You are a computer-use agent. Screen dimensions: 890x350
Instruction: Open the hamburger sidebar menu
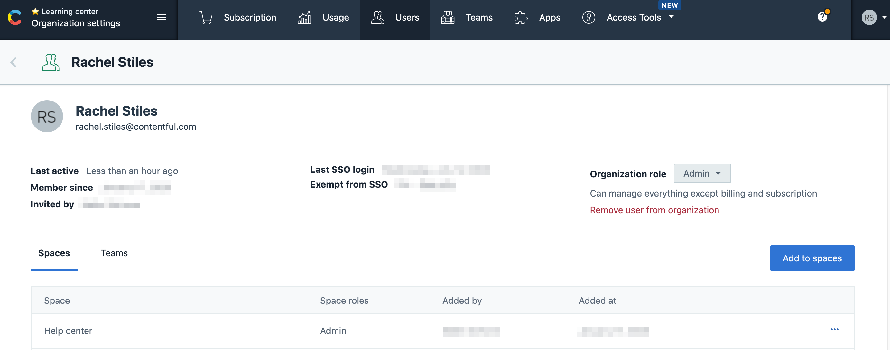pyautogui.click(x=161, y=18)
